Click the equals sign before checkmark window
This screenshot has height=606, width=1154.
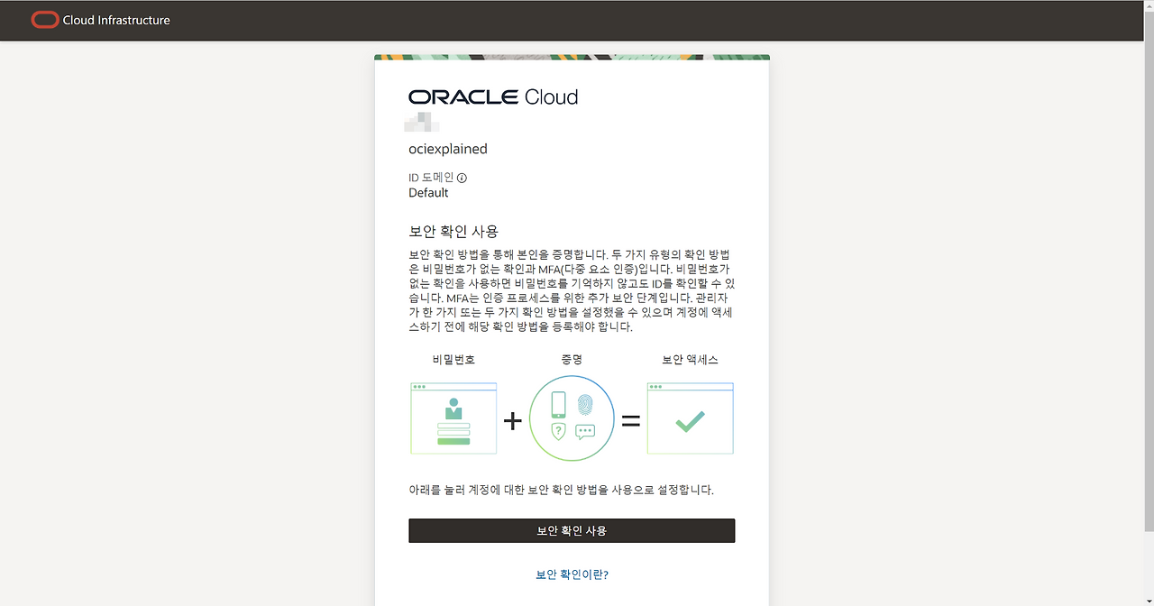(x=631, y=420)
